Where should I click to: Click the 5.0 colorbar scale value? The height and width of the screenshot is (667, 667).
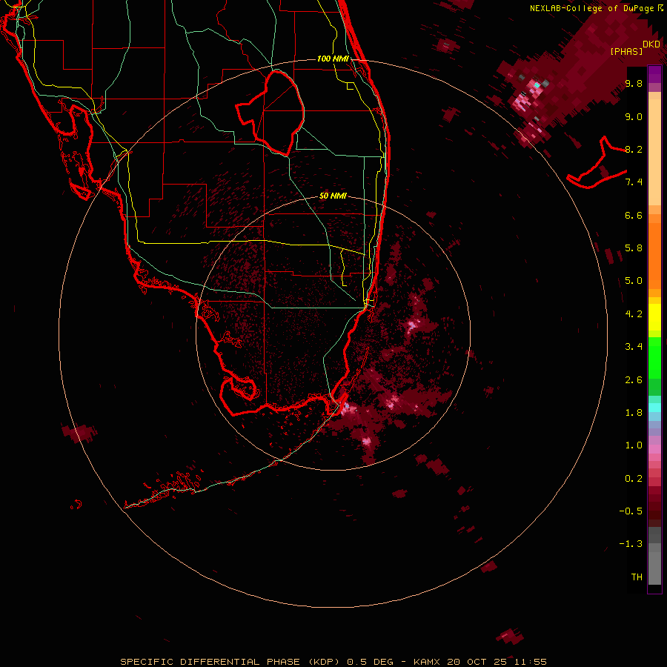coord(634,281)
